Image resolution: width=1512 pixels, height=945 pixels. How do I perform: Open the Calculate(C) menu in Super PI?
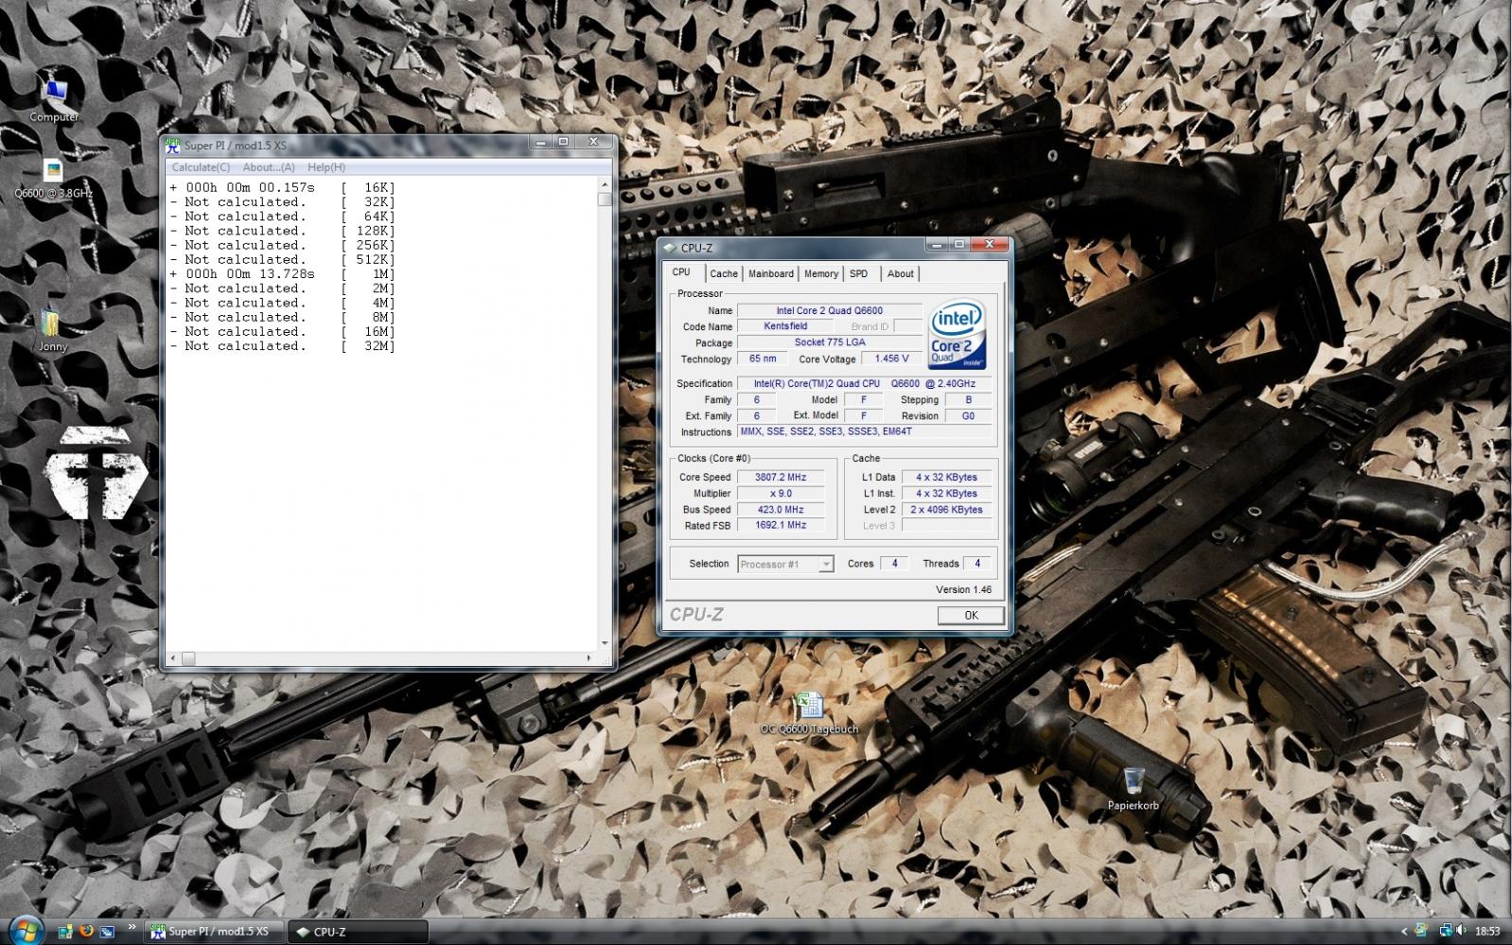coord(201,167)
